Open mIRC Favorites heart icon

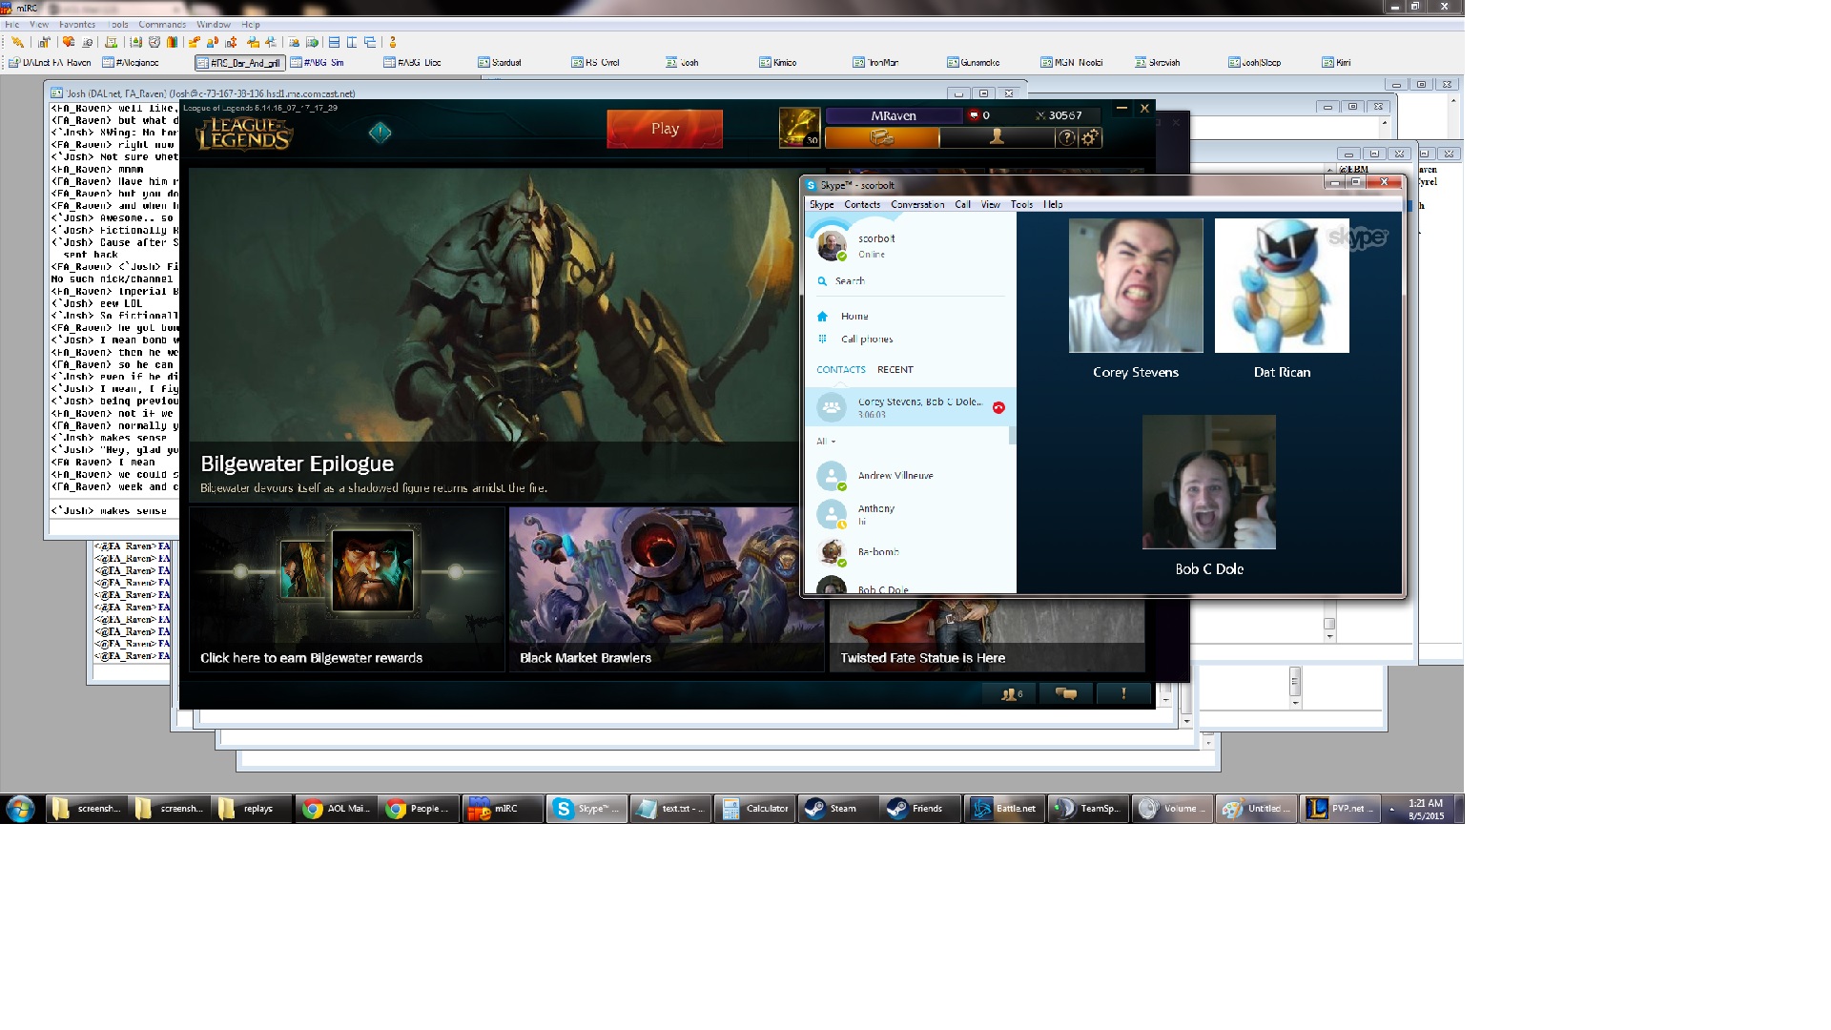click(x=69, y=42)
